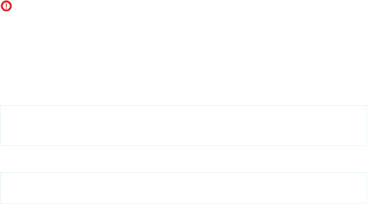Activate the smaller empty bordered rectangle
Screen dimensions: 367x204
click(183, 188)
